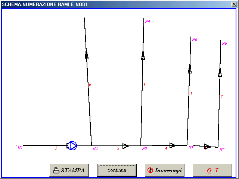Click the upward arrow on branch 5
The height and width of the screenshot is (179, 239).
(190, 69)
